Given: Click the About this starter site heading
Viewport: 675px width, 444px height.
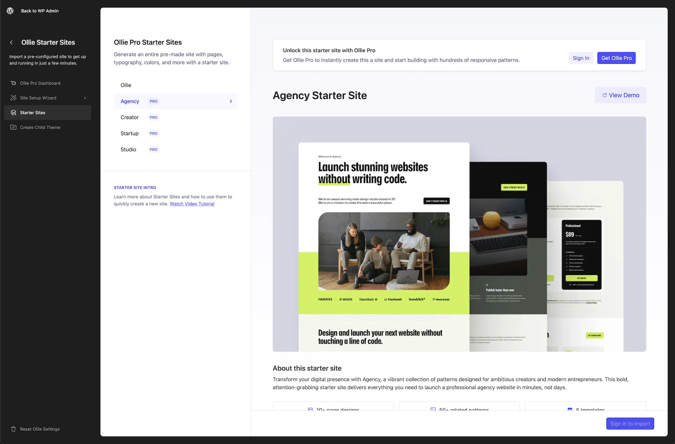Looking at the screenshot, I should coord(307,368).
